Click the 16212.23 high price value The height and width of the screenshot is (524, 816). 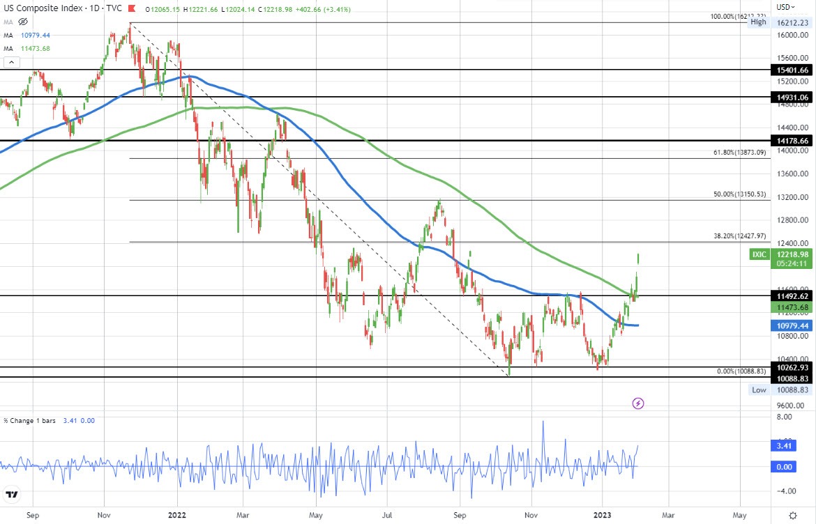coord(792,23)
